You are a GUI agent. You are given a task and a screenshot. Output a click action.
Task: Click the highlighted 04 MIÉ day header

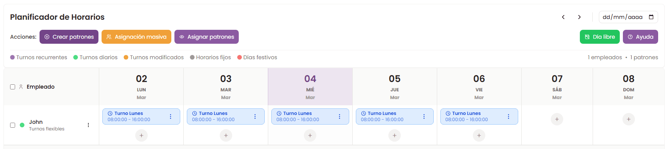pos(310,87)
